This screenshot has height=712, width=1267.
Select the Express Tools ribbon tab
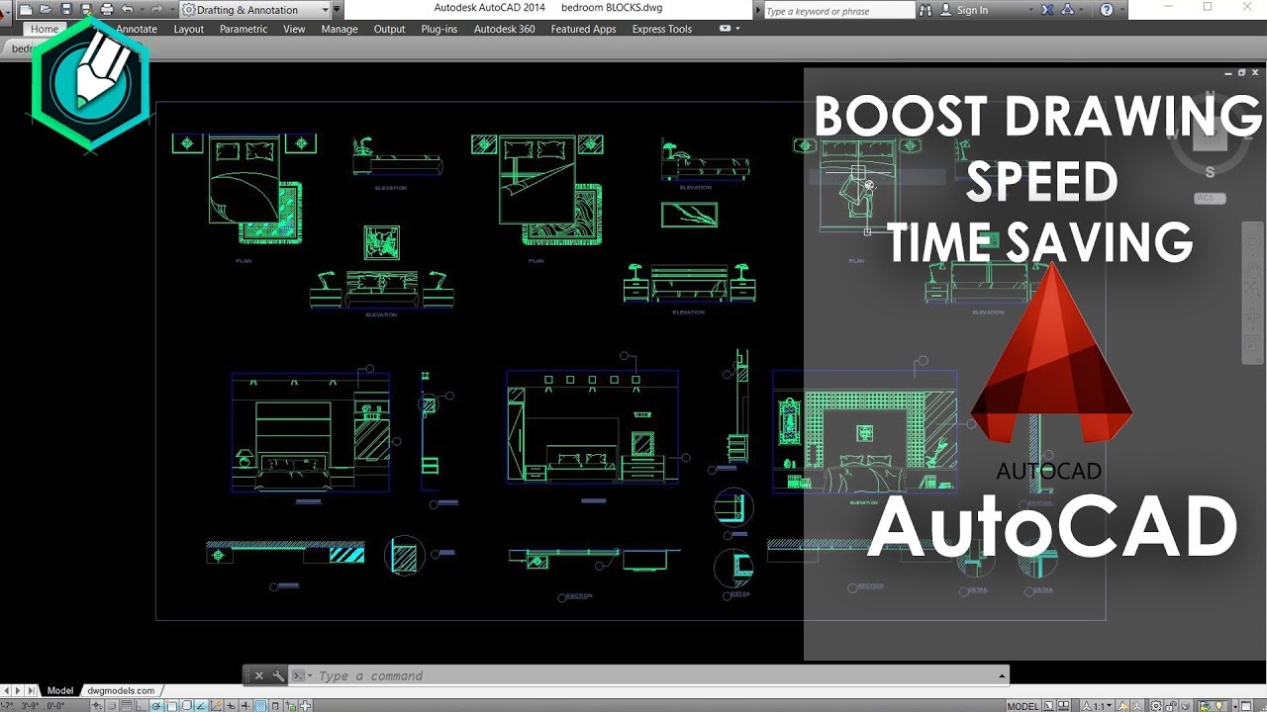pos(662,29)
